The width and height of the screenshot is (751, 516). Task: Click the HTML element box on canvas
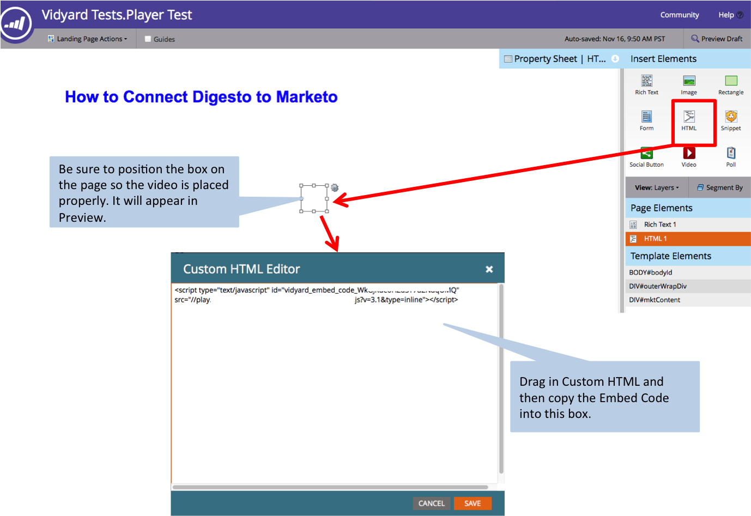click(x=314, y=198)
